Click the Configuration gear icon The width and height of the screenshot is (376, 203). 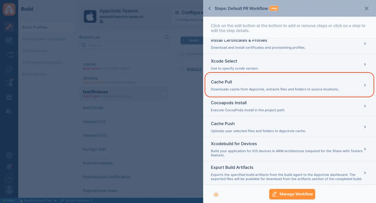(177, 13)
